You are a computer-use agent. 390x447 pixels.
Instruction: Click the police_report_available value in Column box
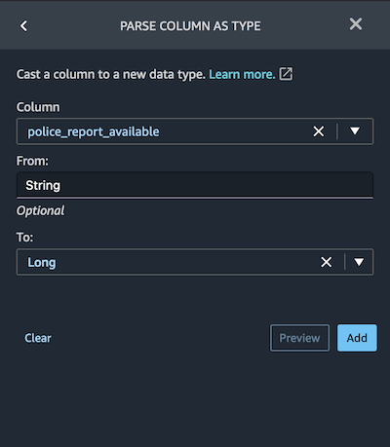[94, 131]
